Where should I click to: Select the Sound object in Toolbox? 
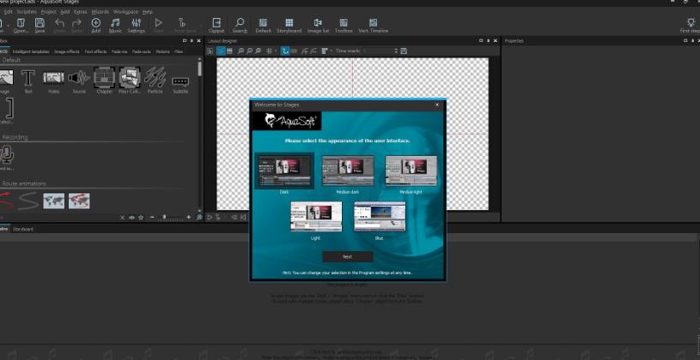(79, 81)
